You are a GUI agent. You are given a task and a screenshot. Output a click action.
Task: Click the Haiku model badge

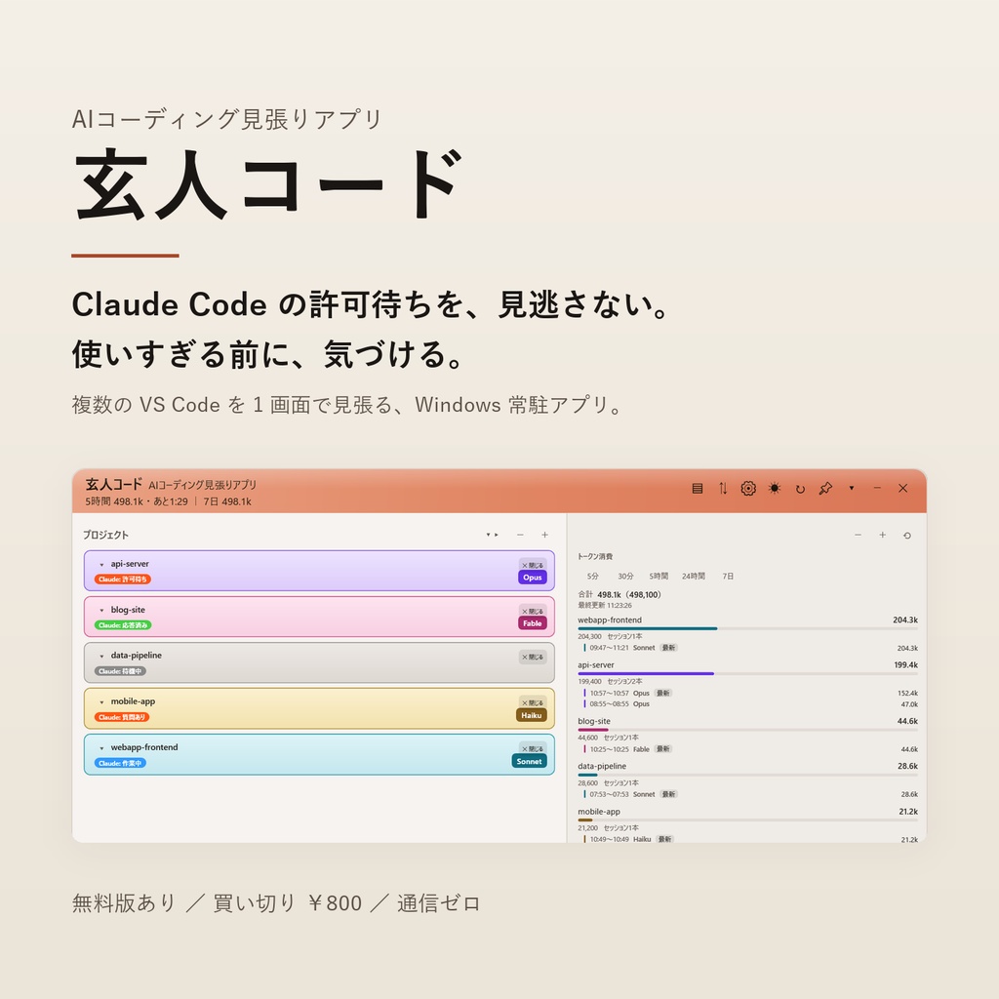(532, 715)
